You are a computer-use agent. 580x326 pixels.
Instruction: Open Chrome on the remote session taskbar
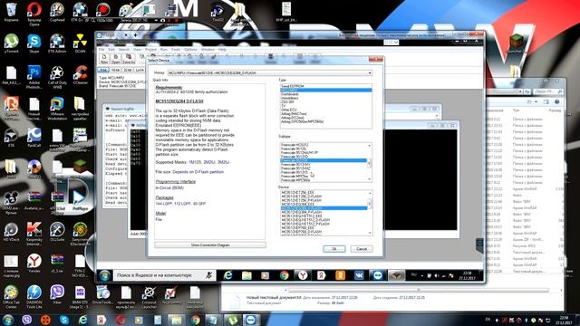284,275
